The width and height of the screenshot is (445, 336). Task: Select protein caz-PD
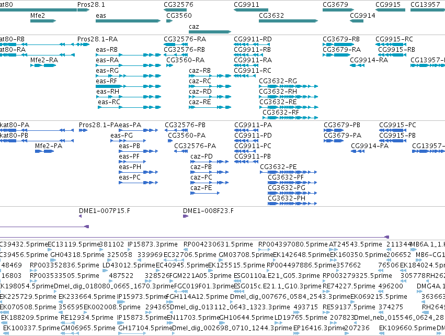[x=210, y=162]
